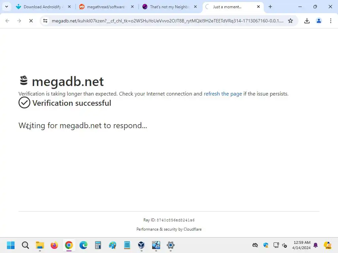Open the clock and date 12:59 AM
Screen dimensions: 338x253
click(301, 245)
